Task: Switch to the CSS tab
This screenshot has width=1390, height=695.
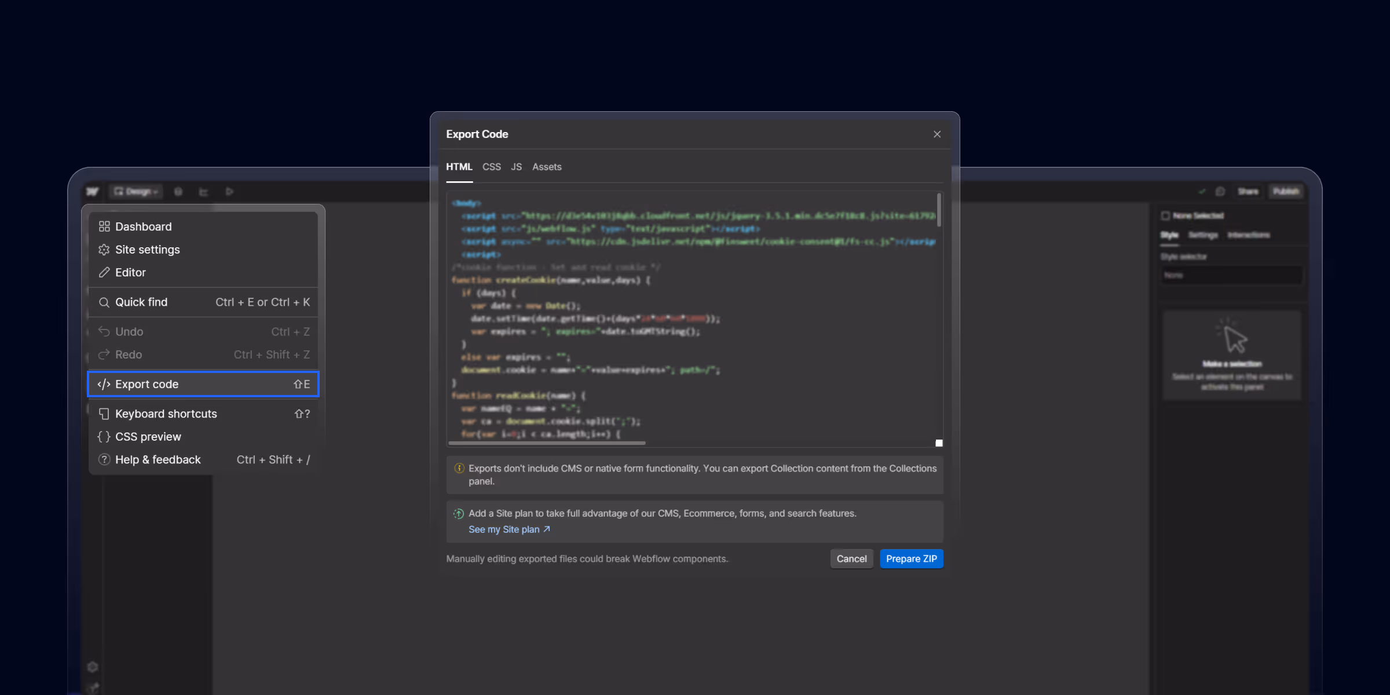Action: coord(491,167)
